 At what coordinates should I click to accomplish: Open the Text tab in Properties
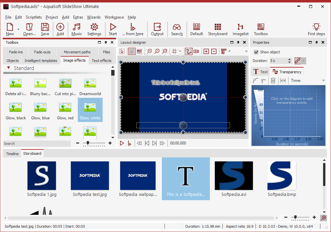pyautogui.click(x=260, y=72)
